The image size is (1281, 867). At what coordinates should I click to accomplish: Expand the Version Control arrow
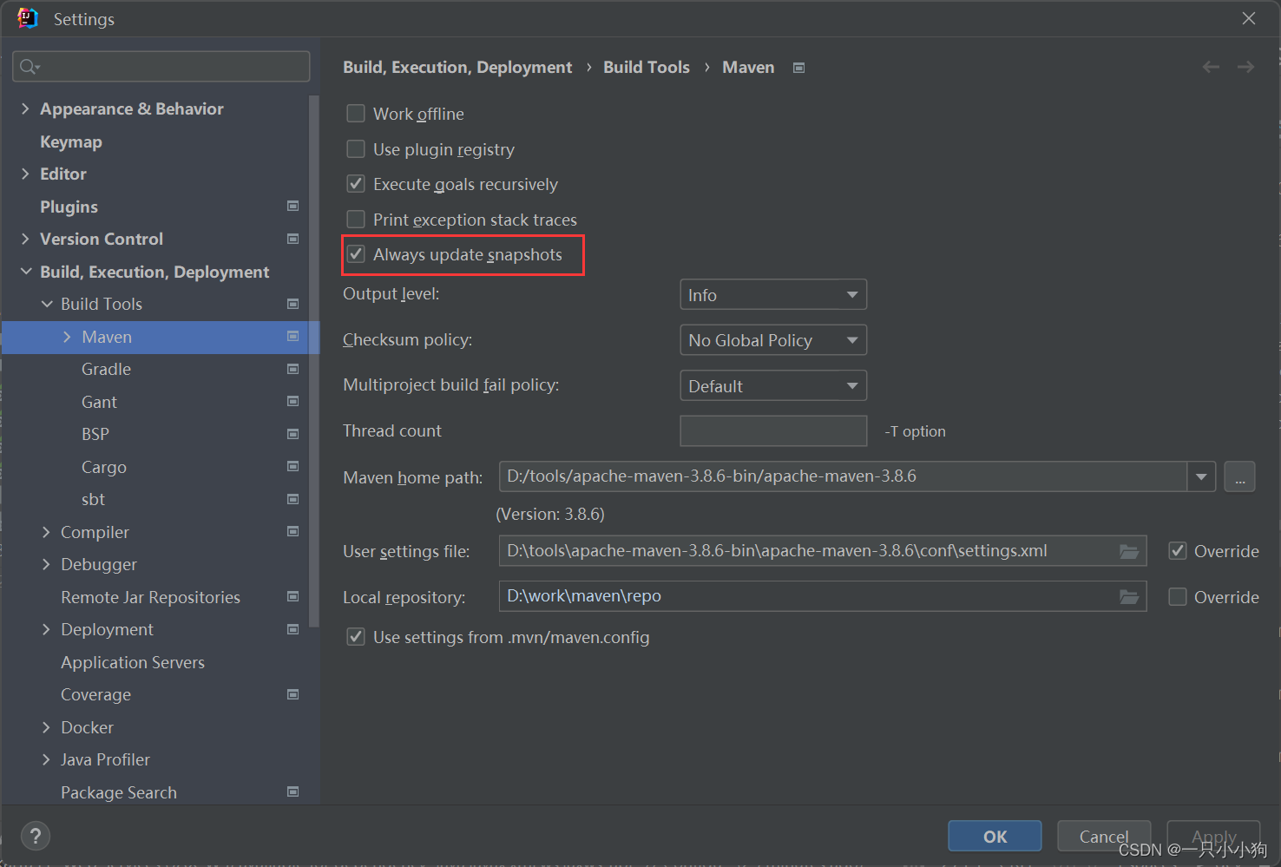(25, 239)
